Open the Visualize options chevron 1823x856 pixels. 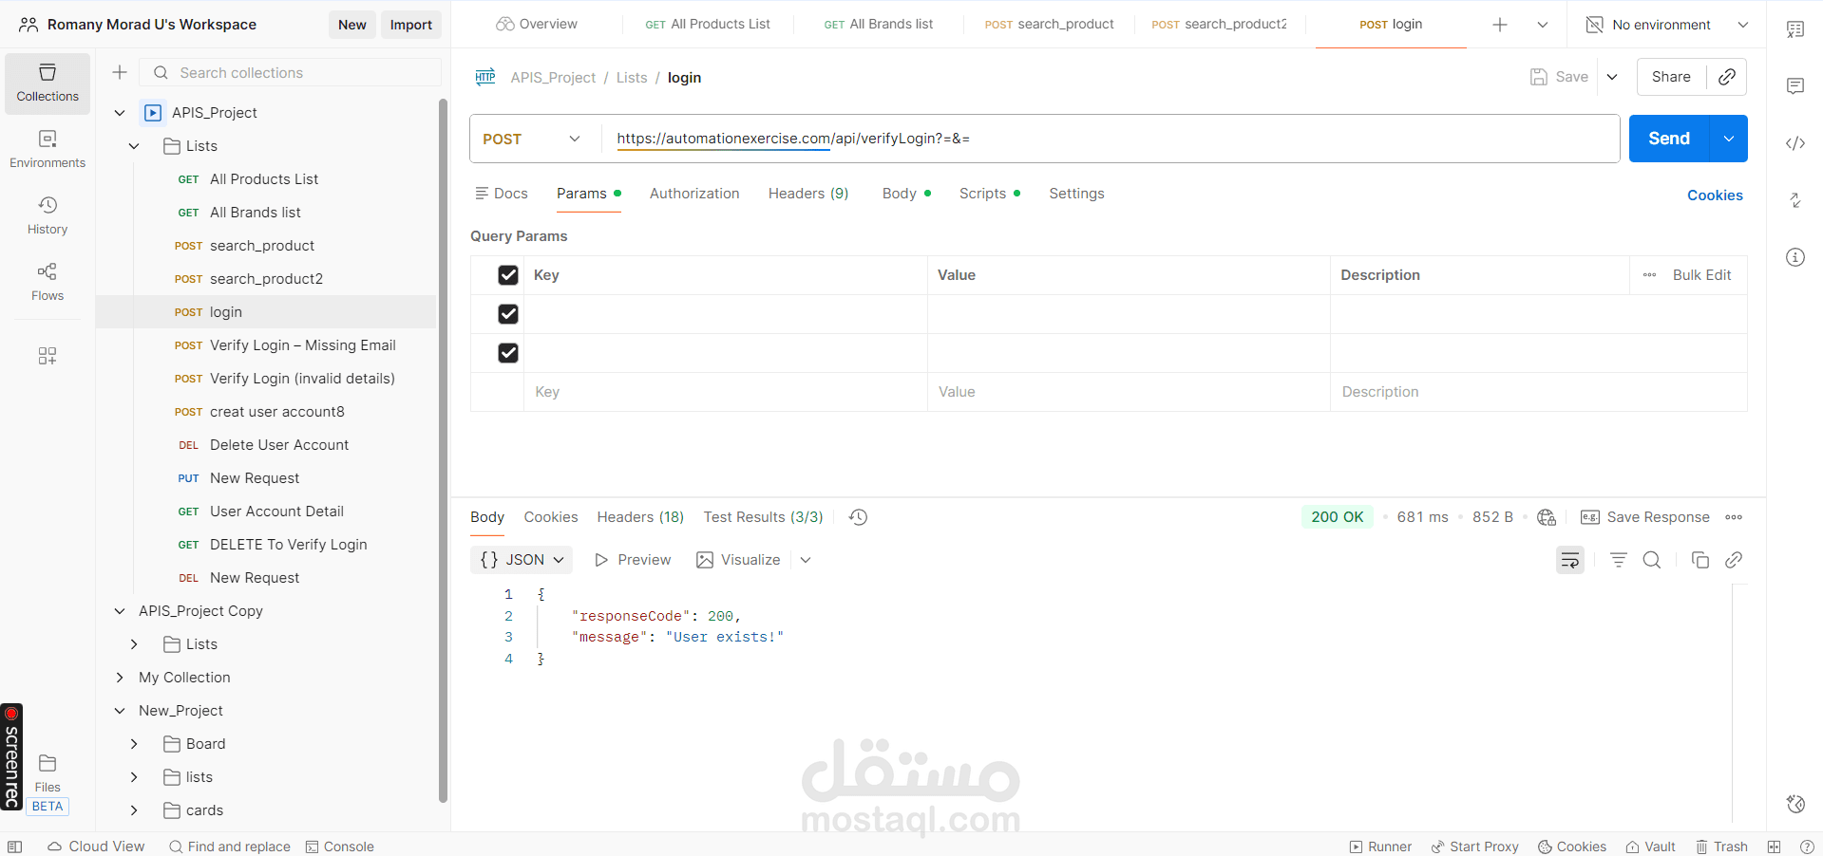(806, 560)
